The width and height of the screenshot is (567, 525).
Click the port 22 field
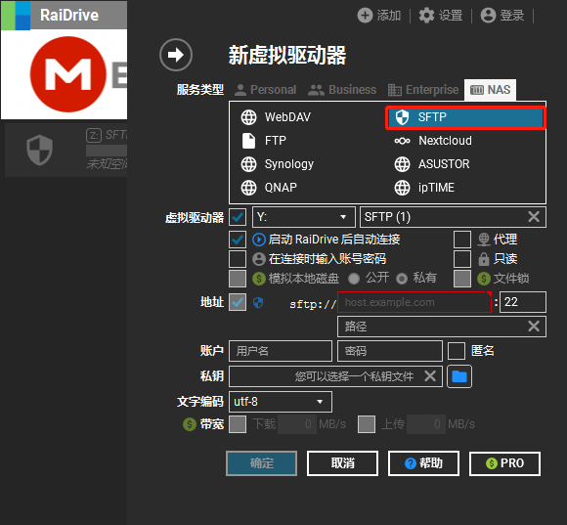[x=523, y=302]
